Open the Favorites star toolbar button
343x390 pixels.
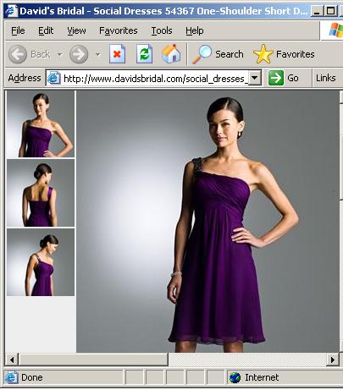(284, 54)
